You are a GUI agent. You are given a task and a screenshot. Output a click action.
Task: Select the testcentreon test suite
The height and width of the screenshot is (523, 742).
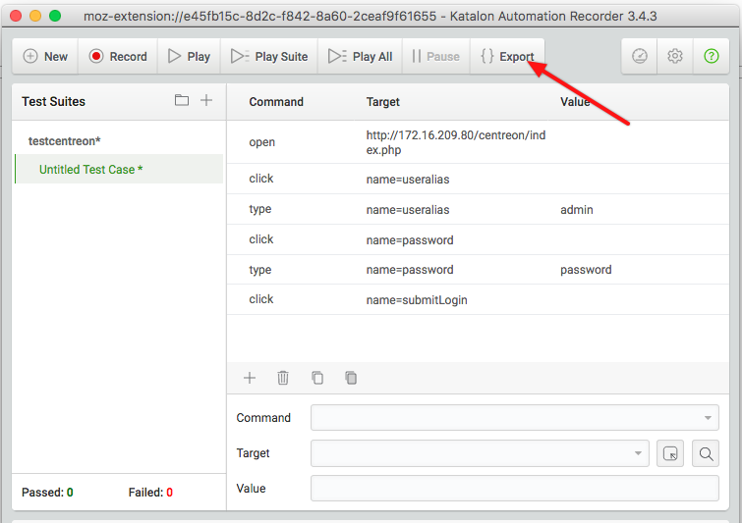pos(65,141)
